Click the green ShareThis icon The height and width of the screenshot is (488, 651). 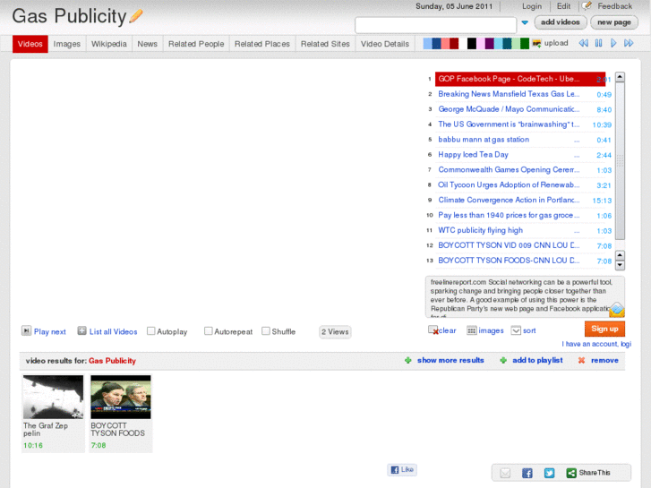point(571,473)
